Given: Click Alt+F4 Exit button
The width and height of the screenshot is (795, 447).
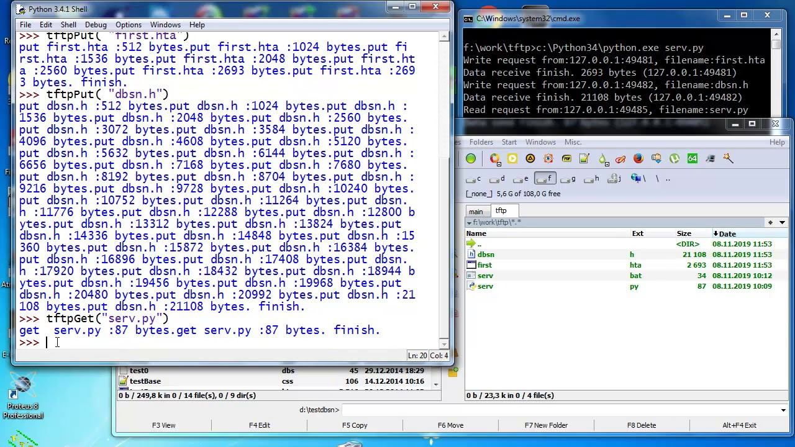Looking at the screenshot, I should (x=739, y=425).
